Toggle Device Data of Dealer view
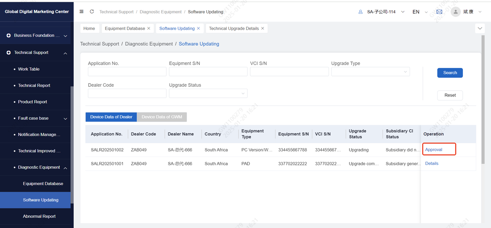491x228 pixels. (x=111, y=117)
